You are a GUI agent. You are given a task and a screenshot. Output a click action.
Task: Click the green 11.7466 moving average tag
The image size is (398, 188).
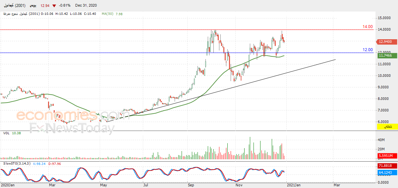coord(385,56)
